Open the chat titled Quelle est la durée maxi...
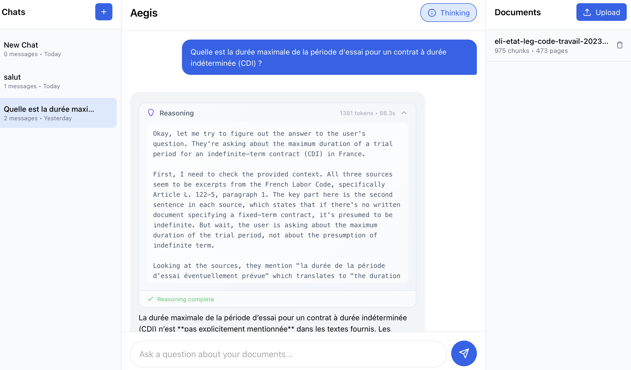Image resolution: width=631 pixels, height=370 pixels. (x=58, y=113)
